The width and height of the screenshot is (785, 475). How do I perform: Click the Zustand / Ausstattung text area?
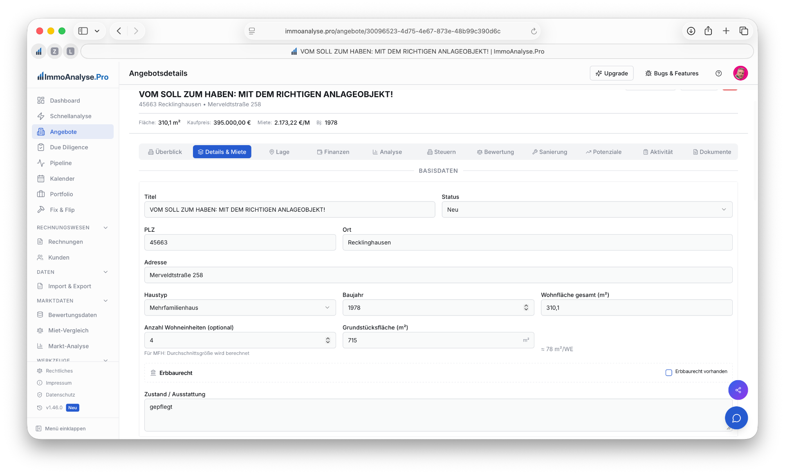tap(438, 415)
